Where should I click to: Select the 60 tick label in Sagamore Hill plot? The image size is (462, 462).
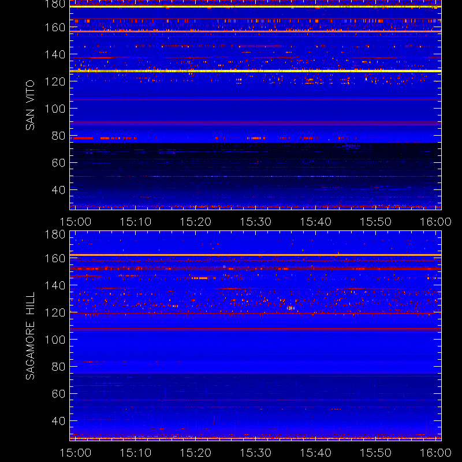58,394
